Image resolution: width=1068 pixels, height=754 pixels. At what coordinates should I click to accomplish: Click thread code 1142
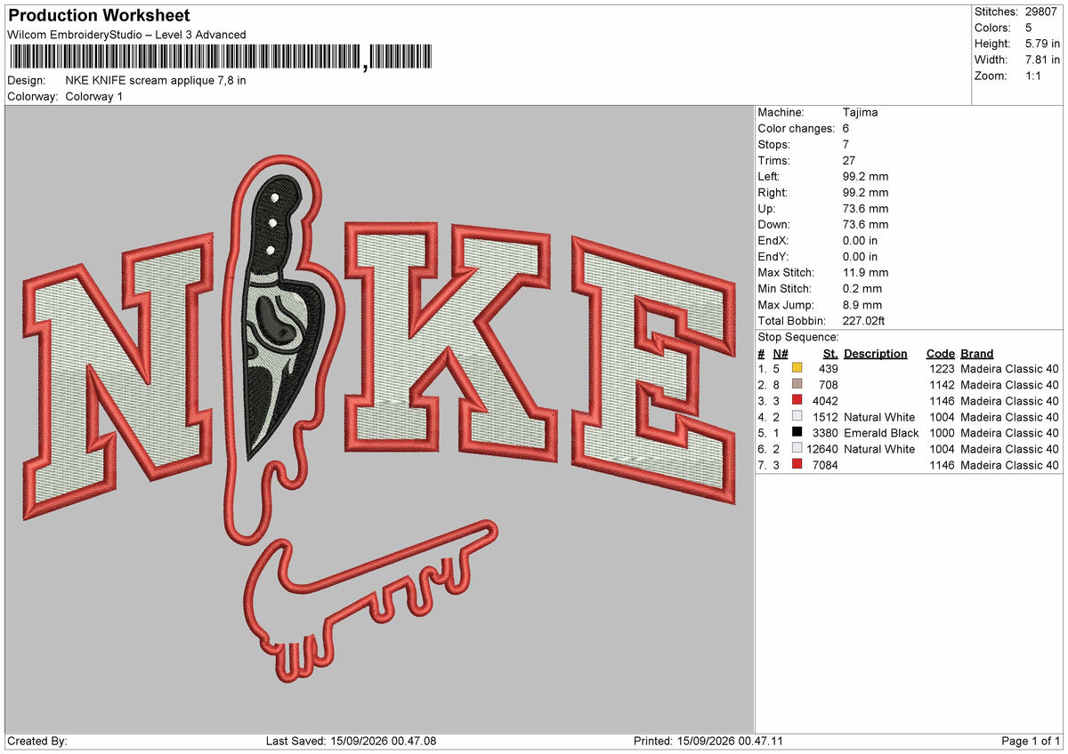click(942, 384)
